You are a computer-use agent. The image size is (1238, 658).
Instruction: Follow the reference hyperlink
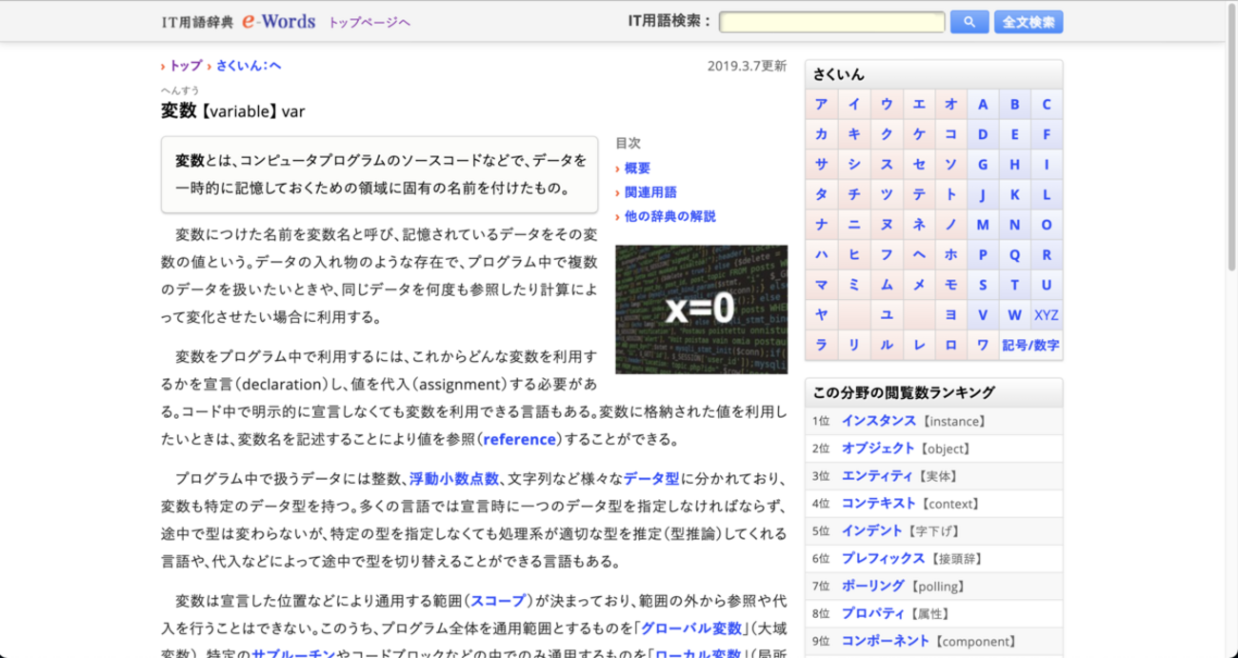(520, 439)
